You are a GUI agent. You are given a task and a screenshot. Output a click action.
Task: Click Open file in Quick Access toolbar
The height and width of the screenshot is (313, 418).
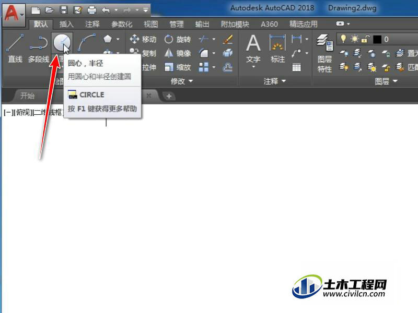tap(50, 10)
